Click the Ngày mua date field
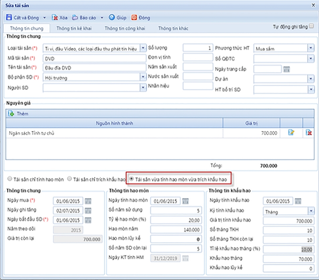The image size is (319, 280). pyautogui.click(x=68, y=201)
